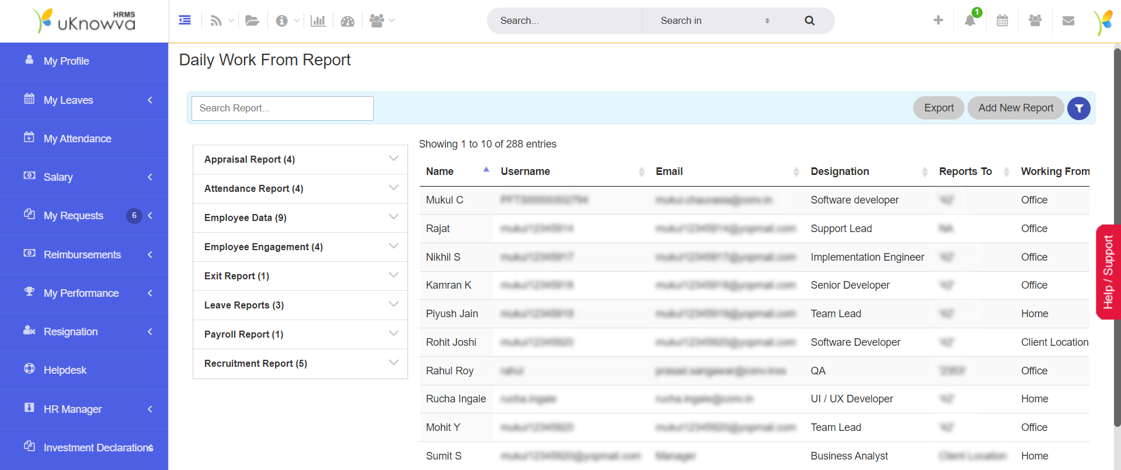Viewport: 1121px width, 470px height.
Task: Open the 'Search in' dropdown
Action: click(x=714, y=21)
